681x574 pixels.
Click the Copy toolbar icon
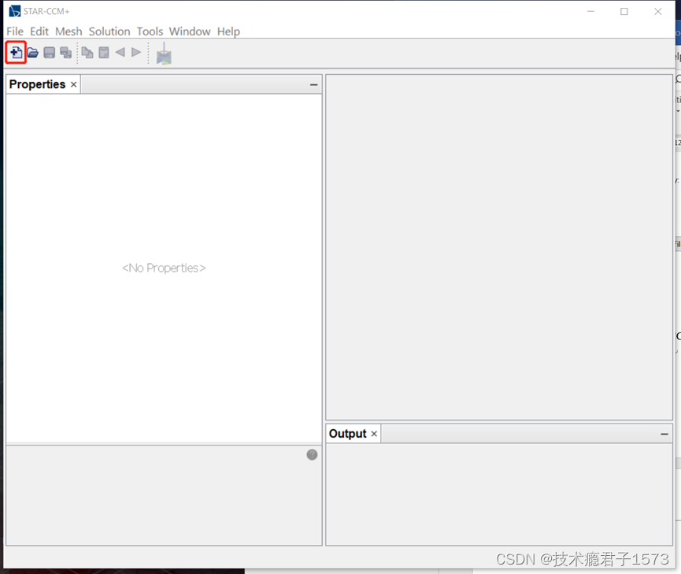87,53
